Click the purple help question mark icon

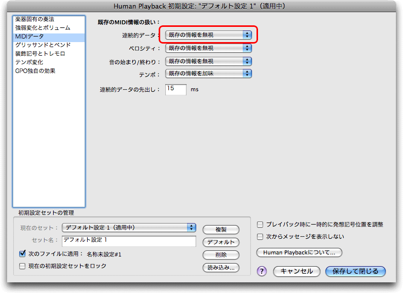point(262,271)
